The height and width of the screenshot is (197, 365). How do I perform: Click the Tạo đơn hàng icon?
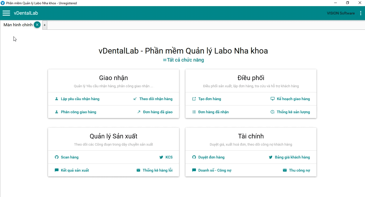(x=194, y=99)
